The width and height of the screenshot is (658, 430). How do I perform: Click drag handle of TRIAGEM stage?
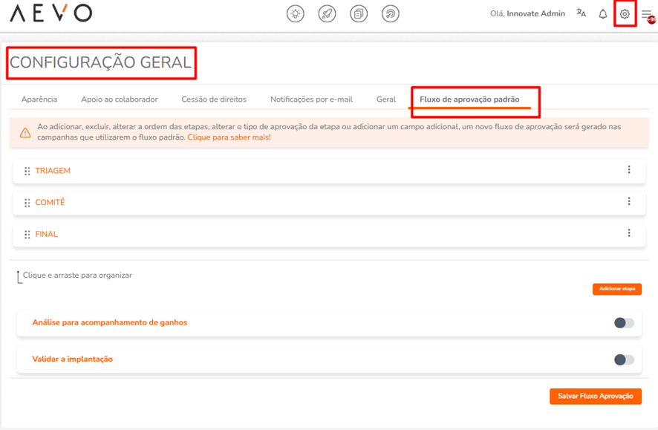[x=27, y=171]
